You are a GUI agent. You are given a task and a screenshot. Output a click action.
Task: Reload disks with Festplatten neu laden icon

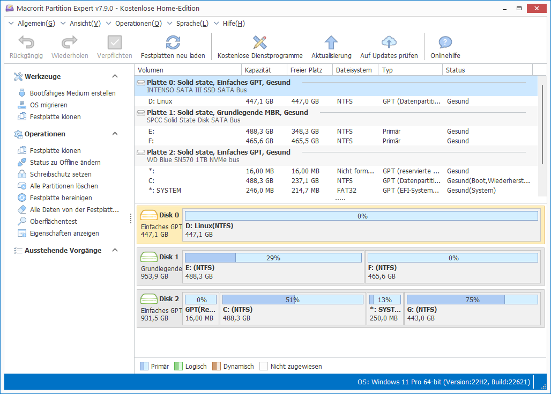click(x=173, y=42)
